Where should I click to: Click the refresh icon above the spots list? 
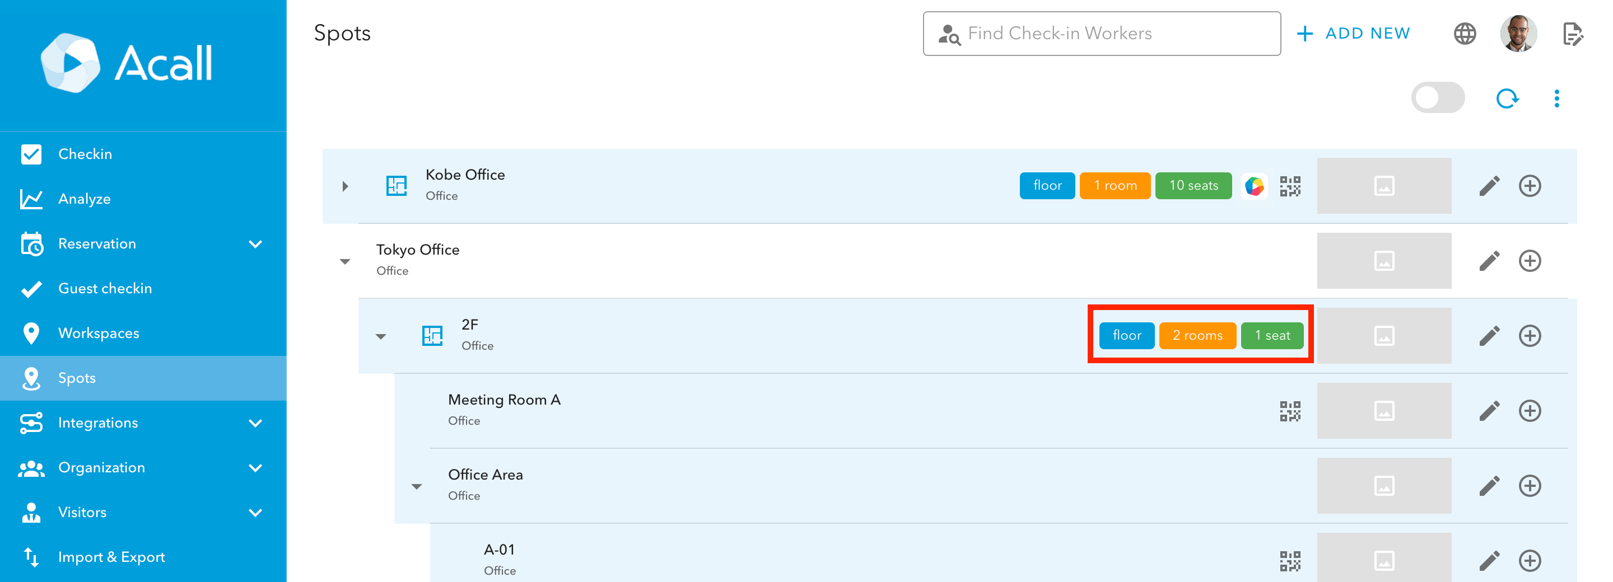click(1507, 98)
